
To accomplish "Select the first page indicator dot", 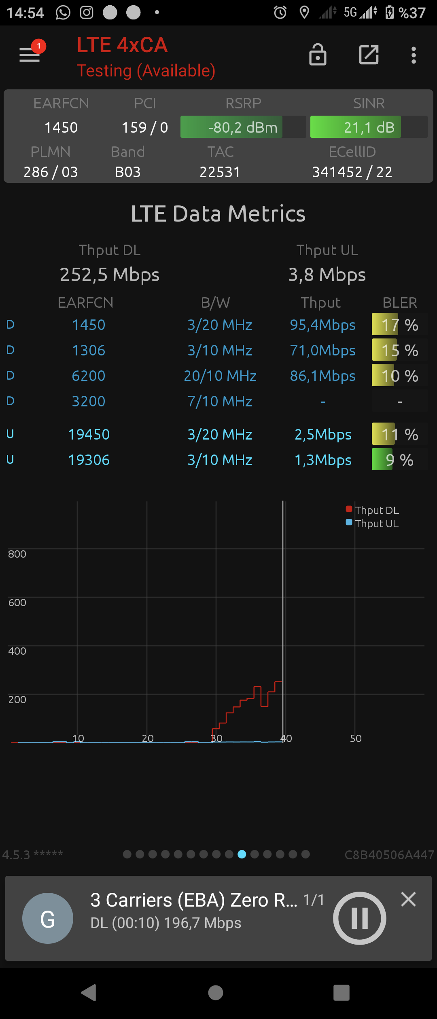I will click(127, 854).
